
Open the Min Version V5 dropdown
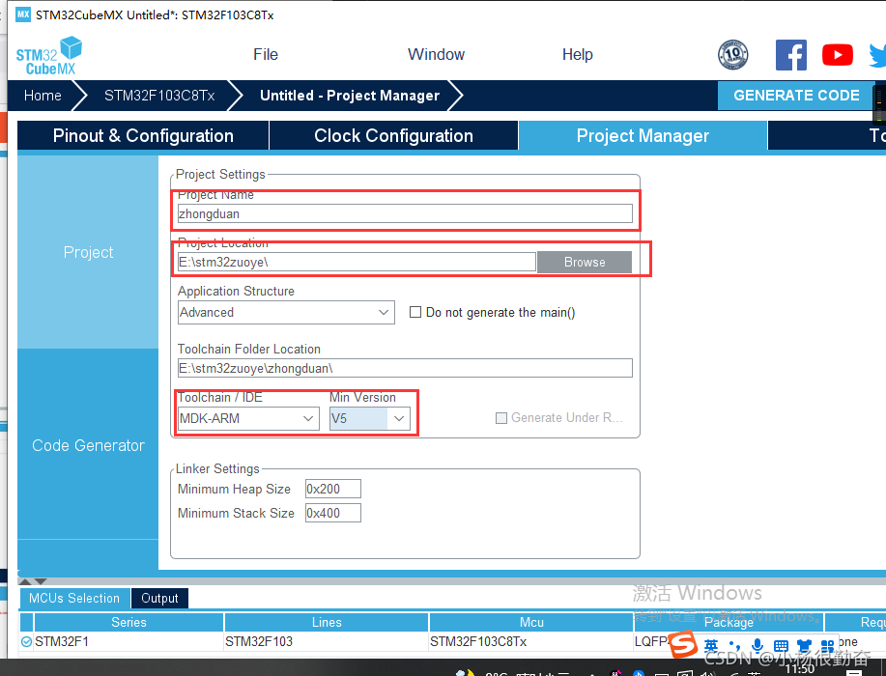[x=370, y=418]
